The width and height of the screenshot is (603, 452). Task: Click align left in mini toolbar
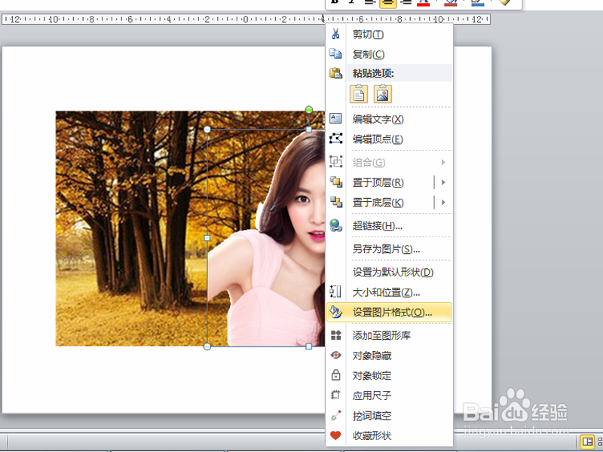pos(369,2)
